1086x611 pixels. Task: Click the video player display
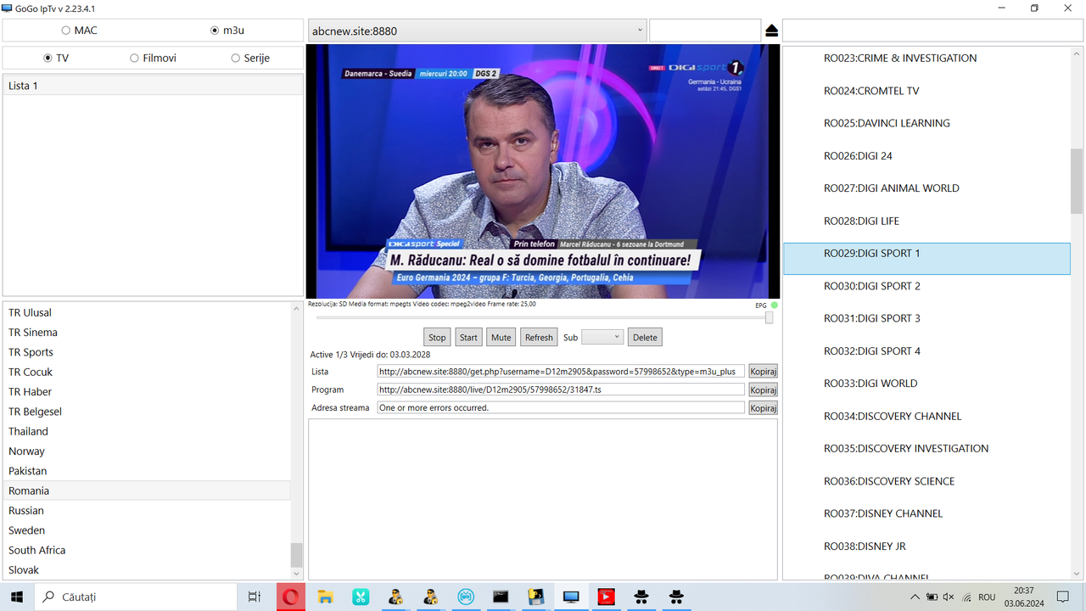(x=542, y=171)
